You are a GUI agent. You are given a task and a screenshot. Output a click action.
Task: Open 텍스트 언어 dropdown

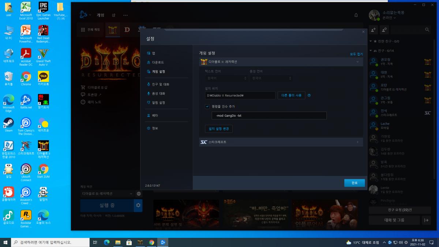pyautogui.click(x=226, y=78)
